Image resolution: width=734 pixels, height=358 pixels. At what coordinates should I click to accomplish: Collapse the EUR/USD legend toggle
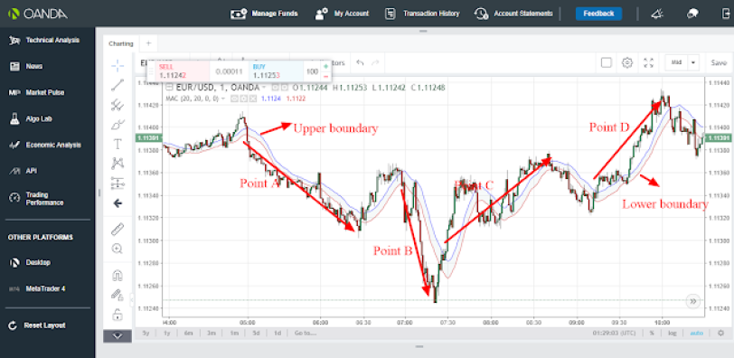[169, 87]
